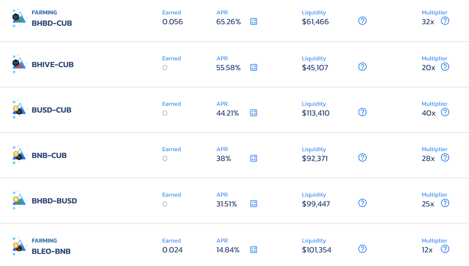Open APR calculator for BHIVE-CUB farm
The image size is (469, 266).
point(253,67)
